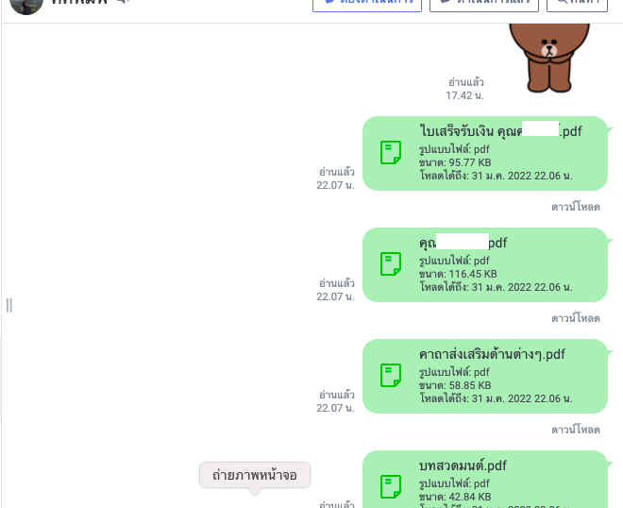Click the file icon beside บทสวดมนต์.pdf
The width and height of the screenshot is (623, 508).
tap(391, 486)
